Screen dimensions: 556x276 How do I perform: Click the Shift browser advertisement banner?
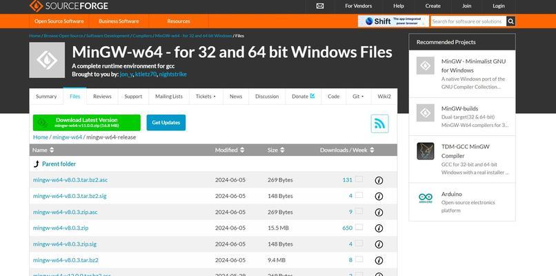[393, 21]
